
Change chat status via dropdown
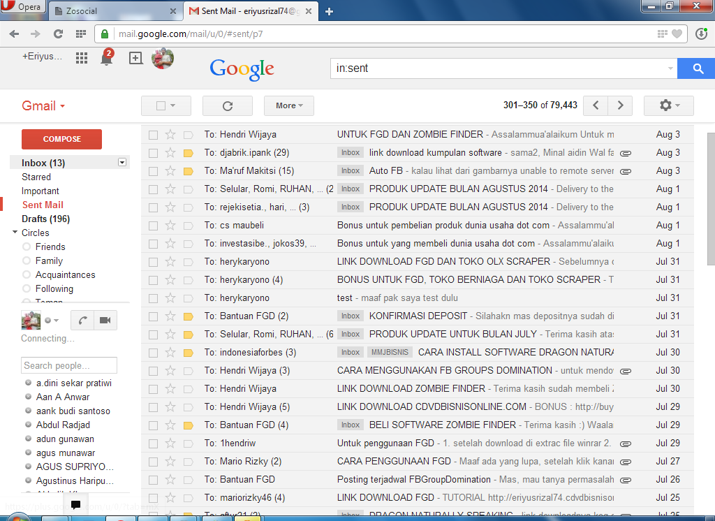pyautogui.click(x=56, y=321)
